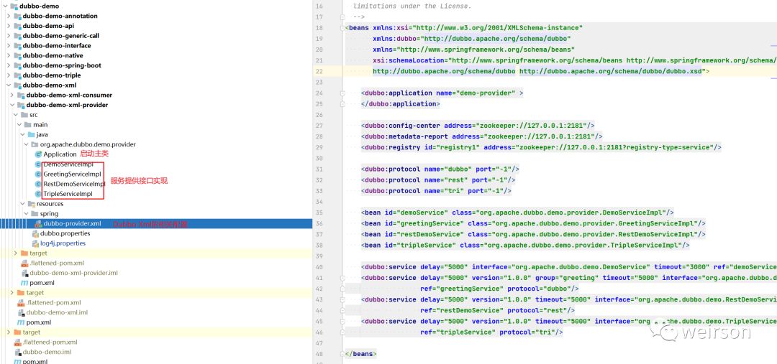Click the dubbo-demo-xml .flattened-pom.xml icon
Image resolution: width=777 pixels, height=364 pixels.
pyautogui.click(x=21, y=303)
